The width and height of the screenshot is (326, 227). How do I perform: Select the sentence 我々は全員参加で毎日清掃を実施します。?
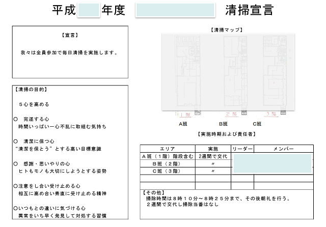pyautogui.click(x=69, y=53)
